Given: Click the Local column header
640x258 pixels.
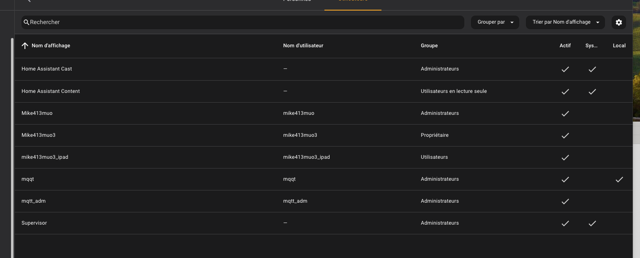Looking at the screenshot, I should (619, 46).
